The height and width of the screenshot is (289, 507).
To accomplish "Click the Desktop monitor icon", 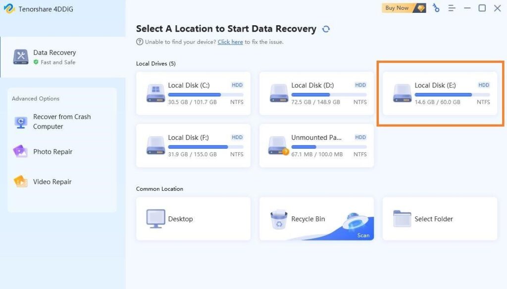I will [x=155, y=219].
